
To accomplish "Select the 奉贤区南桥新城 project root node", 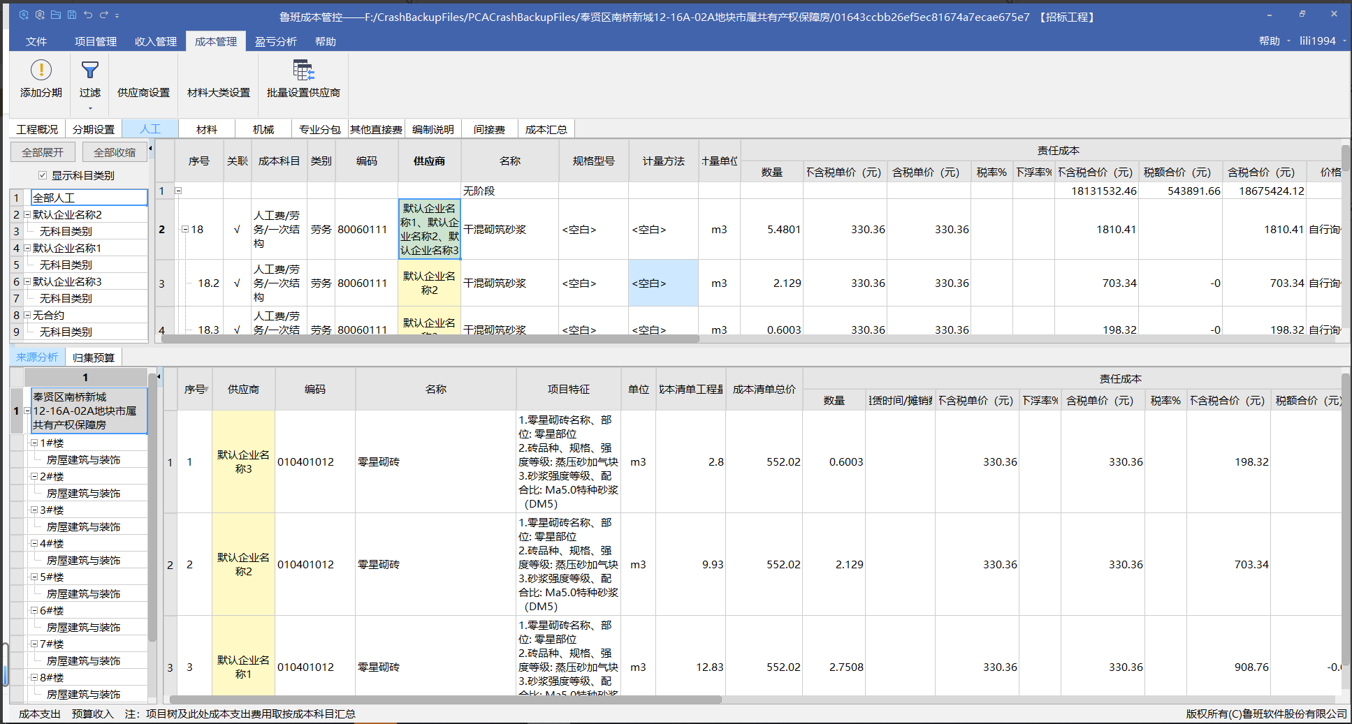I will point(89,411).
